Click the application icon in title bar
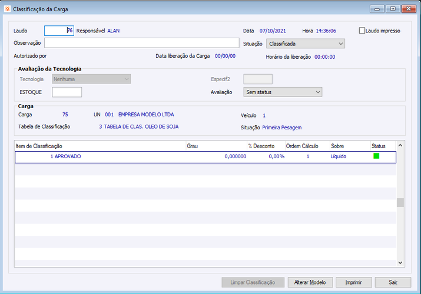 click(x=7, y=9)
